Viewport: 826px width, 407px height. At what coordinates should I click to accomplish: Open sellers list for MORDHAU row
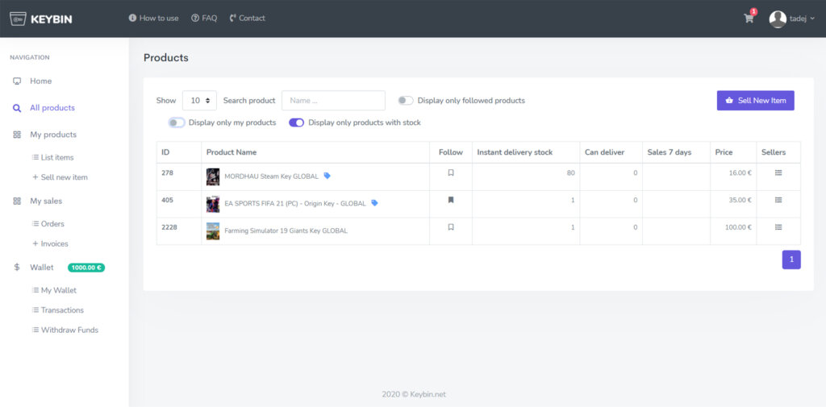click(x=778, y=172)
